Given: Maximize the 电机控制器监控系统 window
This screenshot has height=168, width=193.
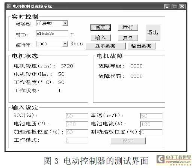Looking at the screenshot, I should pos(175,6).
